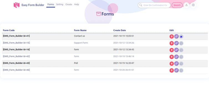This screenshot has height=105, width=209.
Task: Click the Form Name column header
Action: coord(80,30)
